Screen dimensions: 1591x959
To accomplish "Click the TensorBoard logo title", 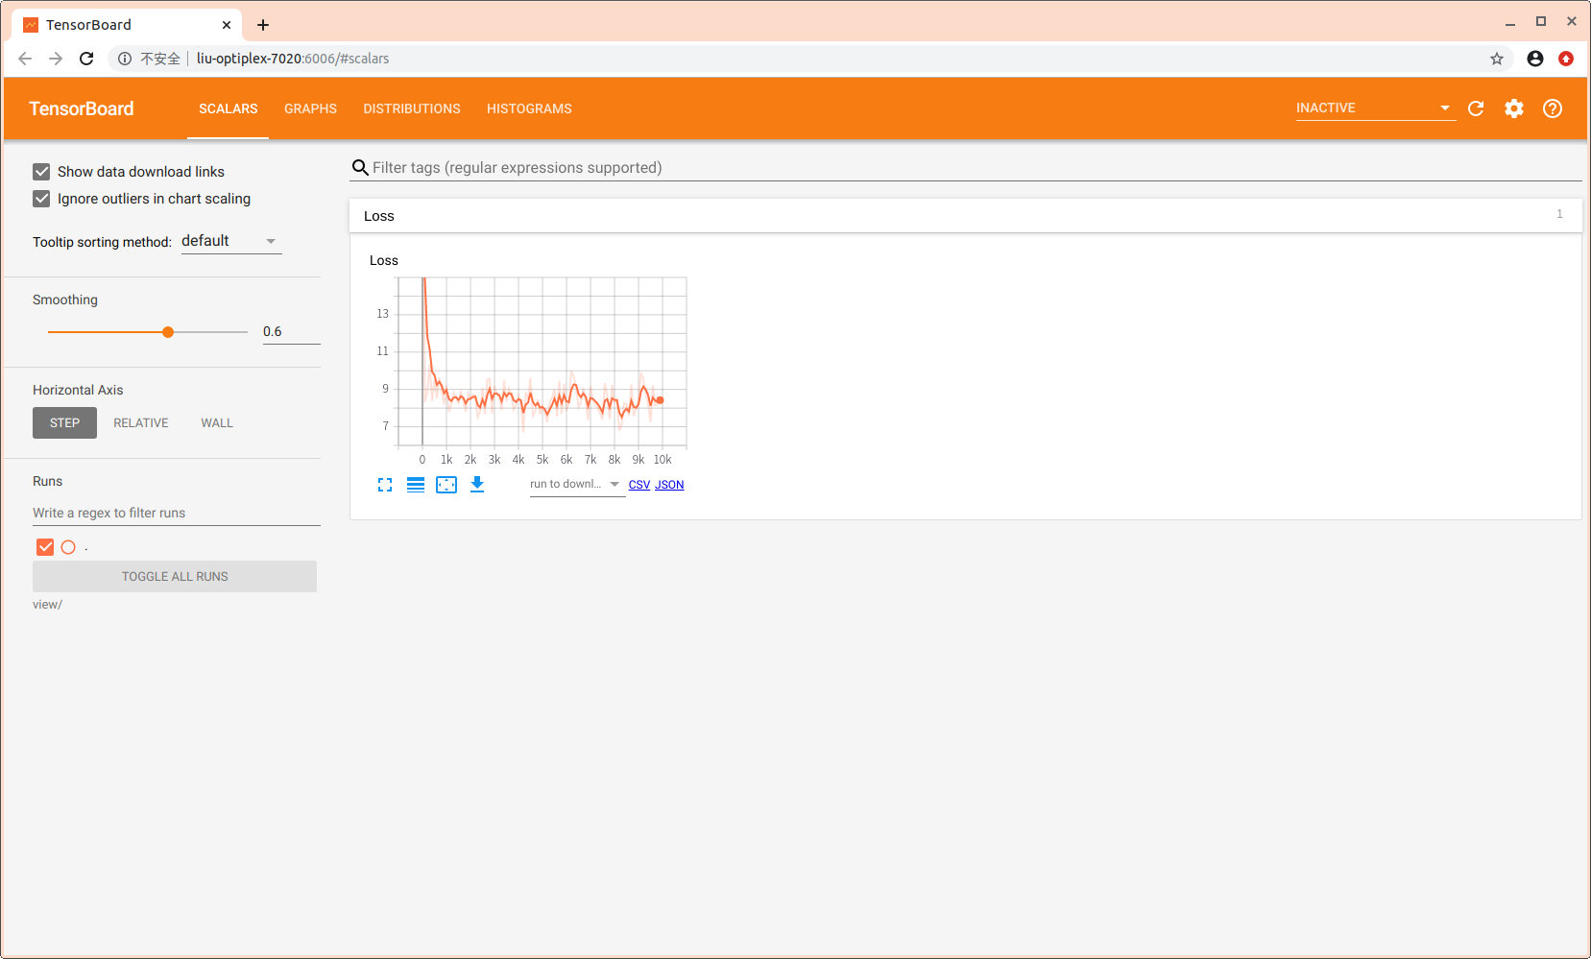I will point(82,108).
